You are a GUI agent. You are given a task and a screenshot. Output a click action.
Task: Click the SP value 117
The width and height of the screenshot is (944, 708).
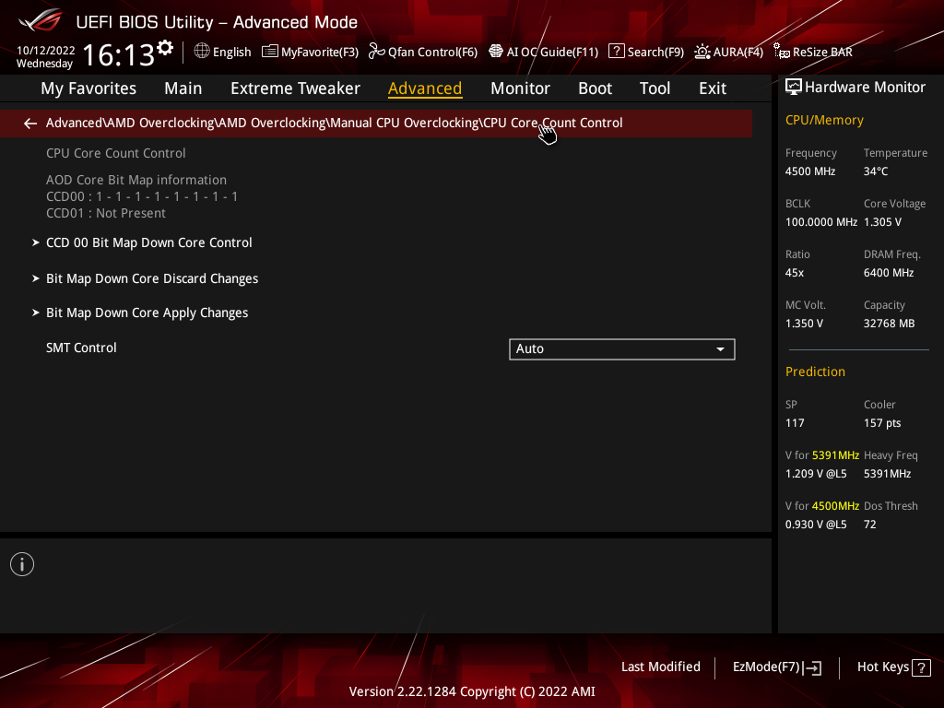[x=794, y=423]
